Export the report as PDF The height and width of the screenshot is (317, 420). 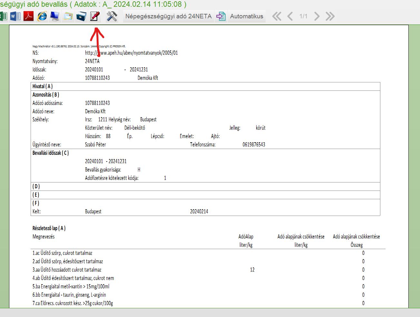point(29,16)
